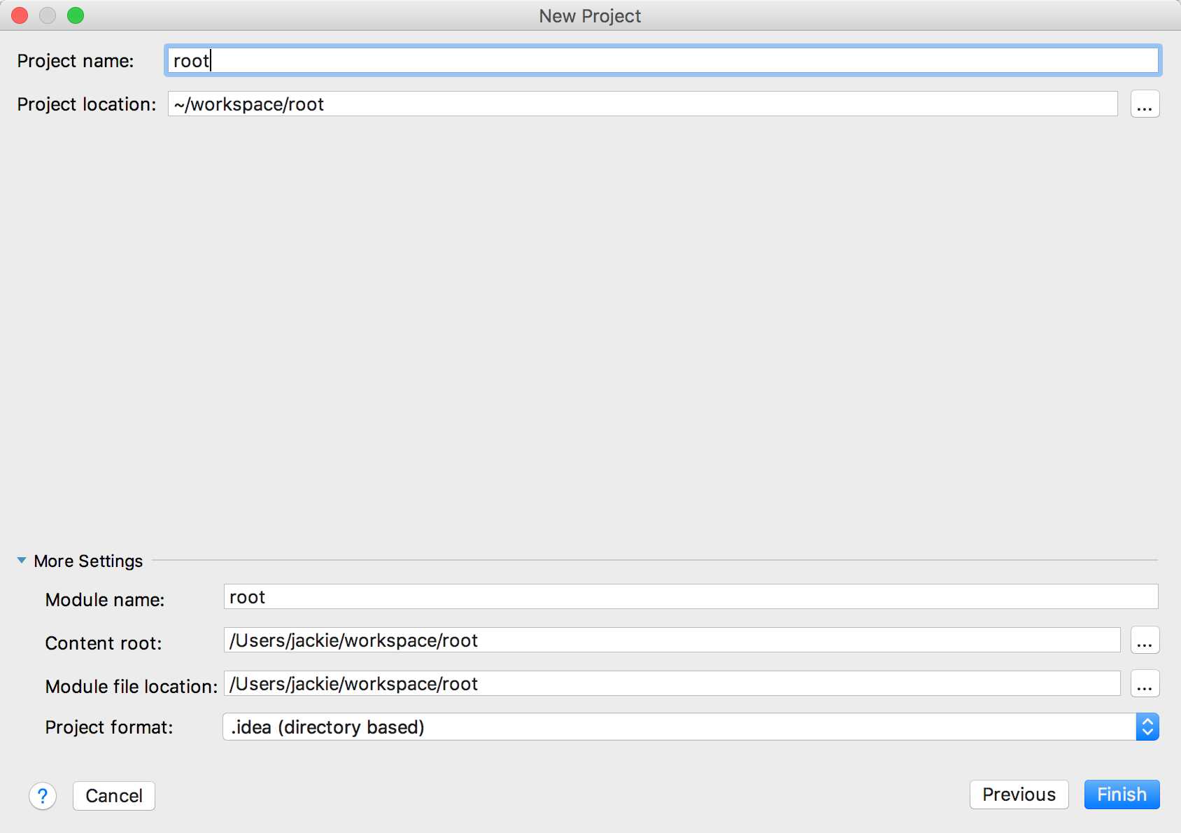Click the Module file location label
The image size is (1181, 833).
click(132, 687)
